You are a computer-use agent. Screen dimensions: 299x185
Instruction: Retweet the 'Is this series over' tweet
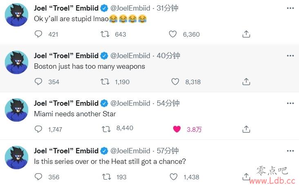[106, 177]
